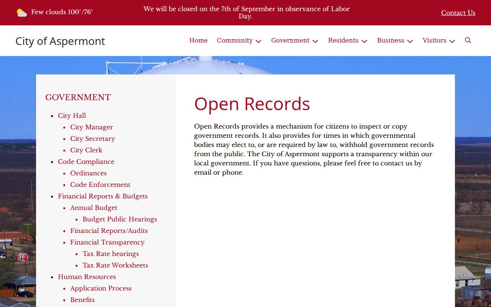Open the Visitors menu
The height and width of the screenshot is (307, 491).
pos(434,40)
